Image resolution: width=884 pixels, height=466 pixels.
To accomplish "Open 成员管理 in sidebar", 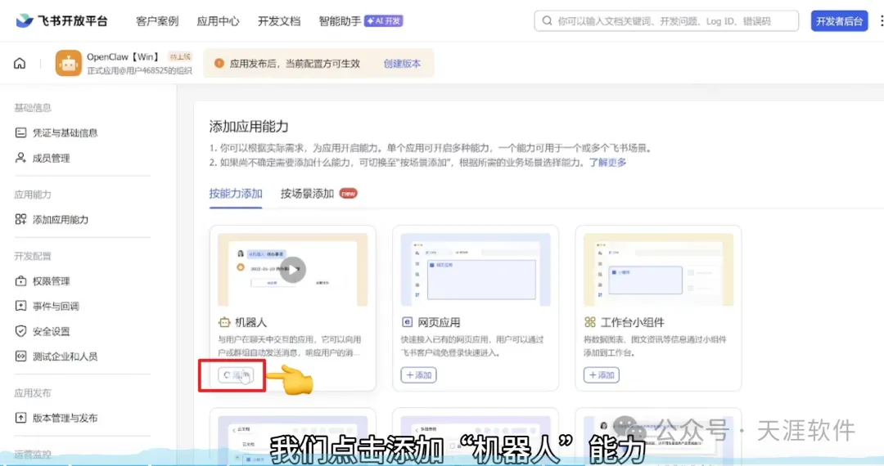I will pos(51,158).
